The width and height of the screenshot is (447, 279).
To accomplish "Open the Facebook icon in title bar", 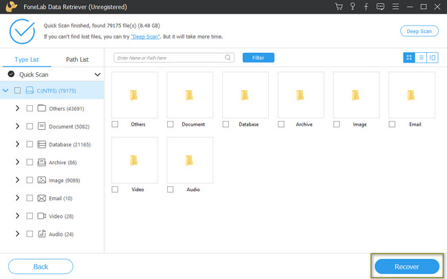I will point(366,7).
